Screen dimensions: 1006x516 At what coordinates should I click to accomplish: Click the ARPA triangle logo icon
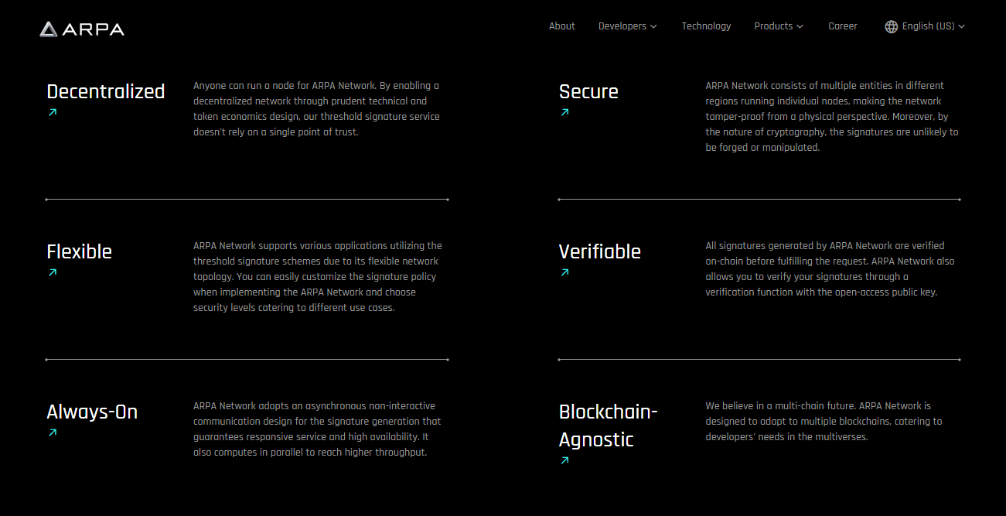point(49,29)
